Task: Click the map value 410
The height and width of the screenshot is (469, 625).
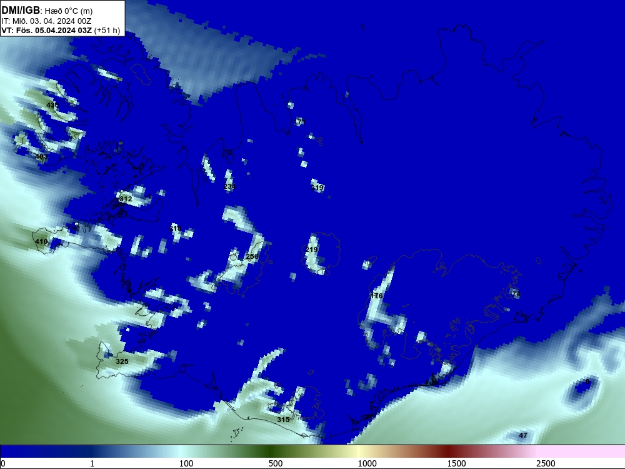Action: click(x=41, y=241)
